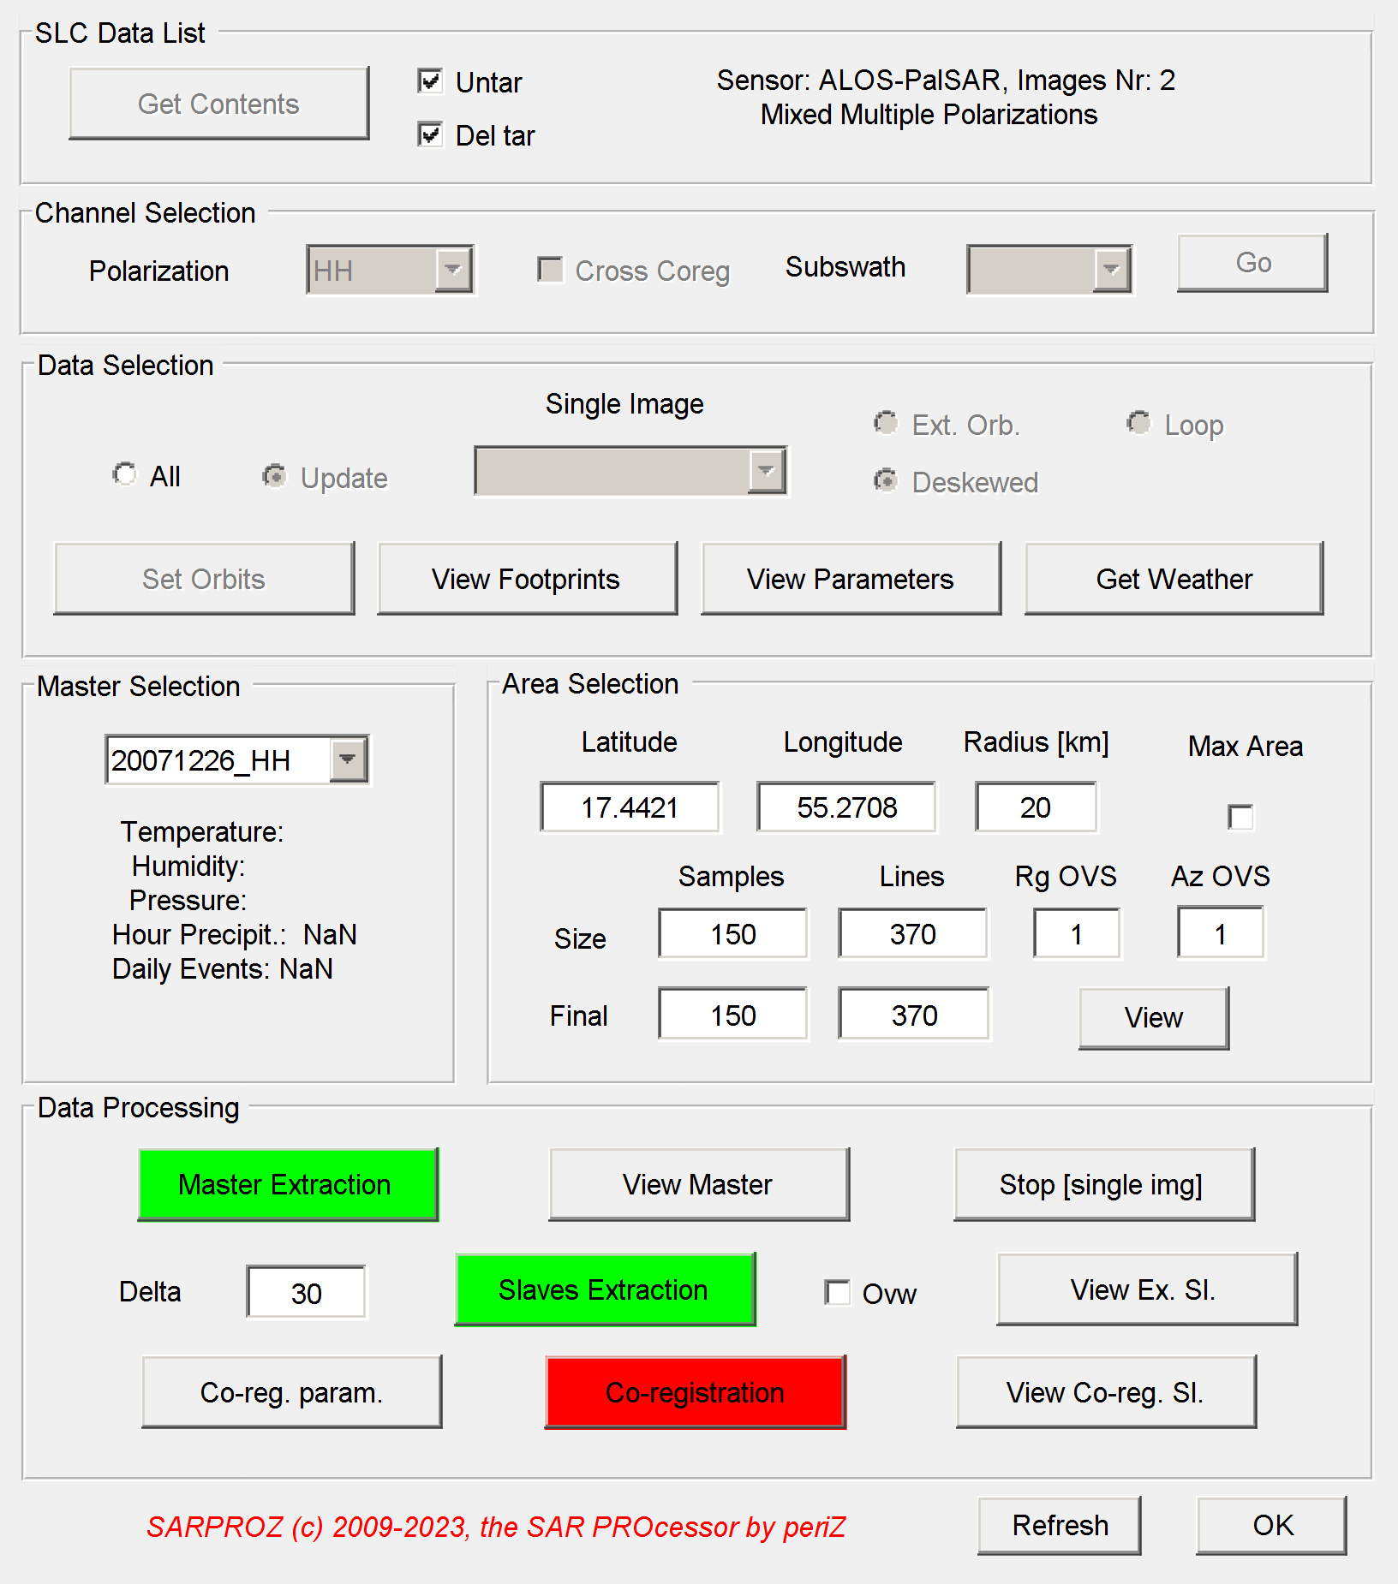This screenshot has height=1584, width=1398.
Task: Open the Polarization HH dropdown
Action: [453, 271]
